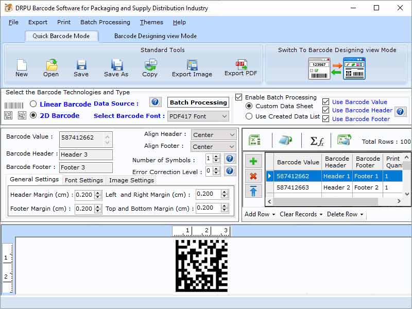This screenshot has height=309, width=412.
Task: Delete the selected data row
Action: 253,176
